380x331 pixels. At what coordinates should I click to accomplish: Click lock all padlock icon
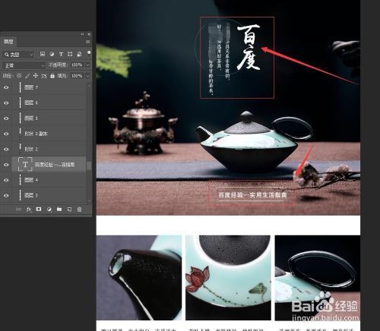[x=52, y=76]
